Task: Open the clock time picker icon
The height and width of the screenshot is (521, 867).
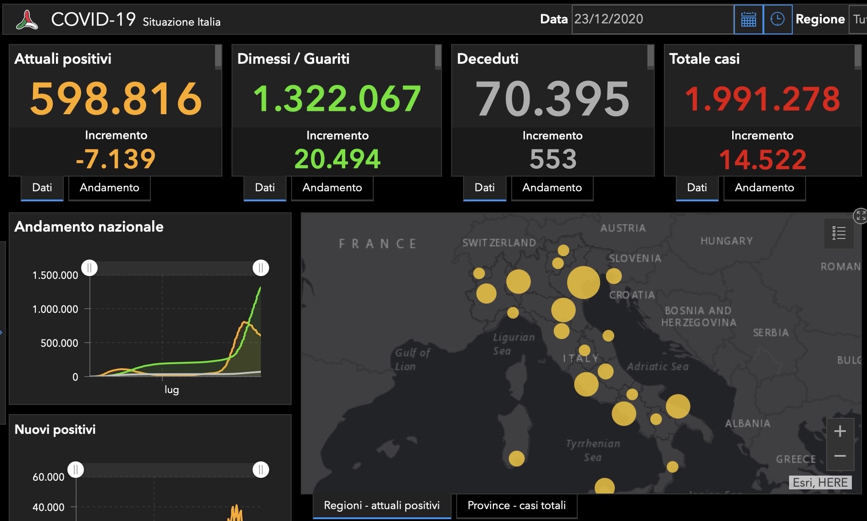Action: tap(778, 19)
